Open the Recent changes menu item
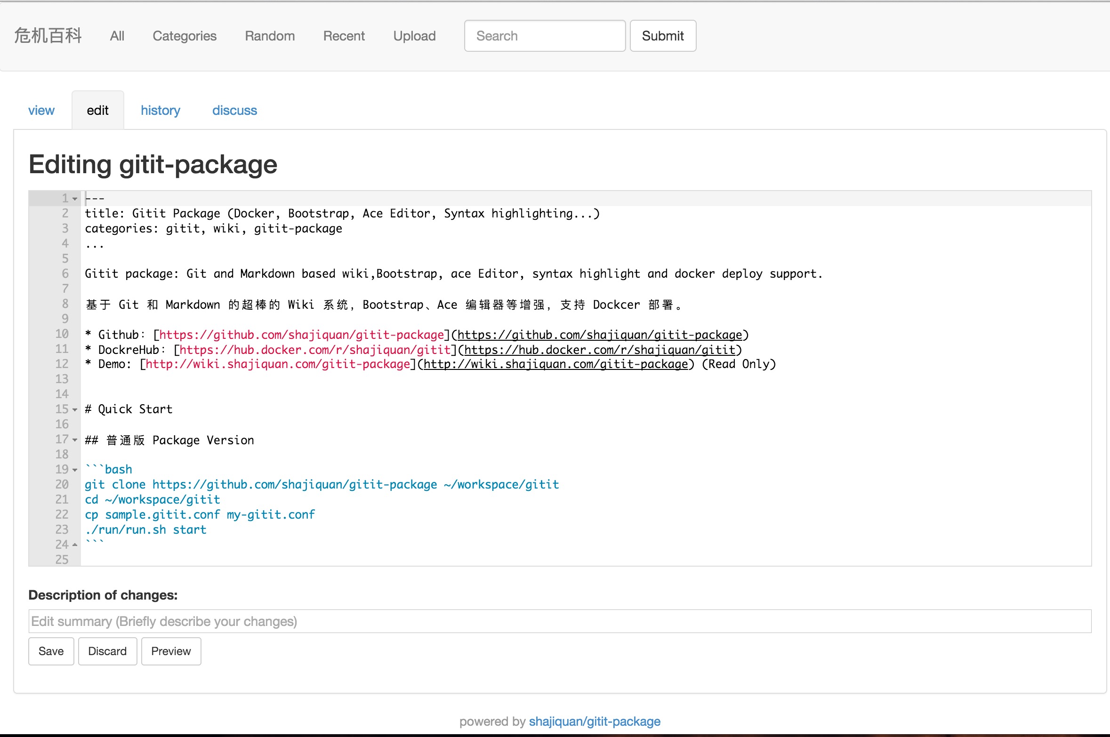1110x737 pixels. coord(344,36)
